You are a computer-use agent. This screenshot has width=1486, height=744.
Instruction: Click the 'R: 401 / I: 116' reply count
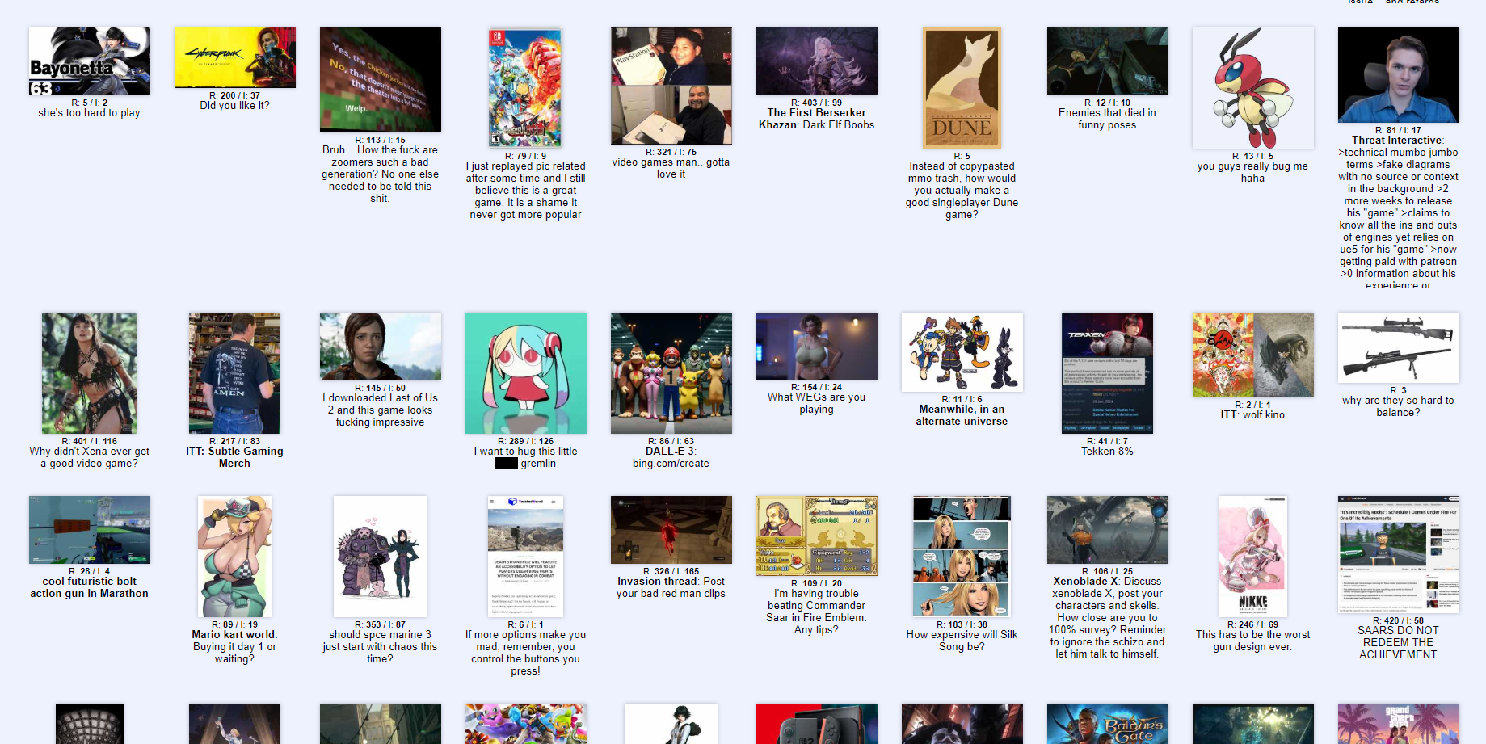click(89, 441)
